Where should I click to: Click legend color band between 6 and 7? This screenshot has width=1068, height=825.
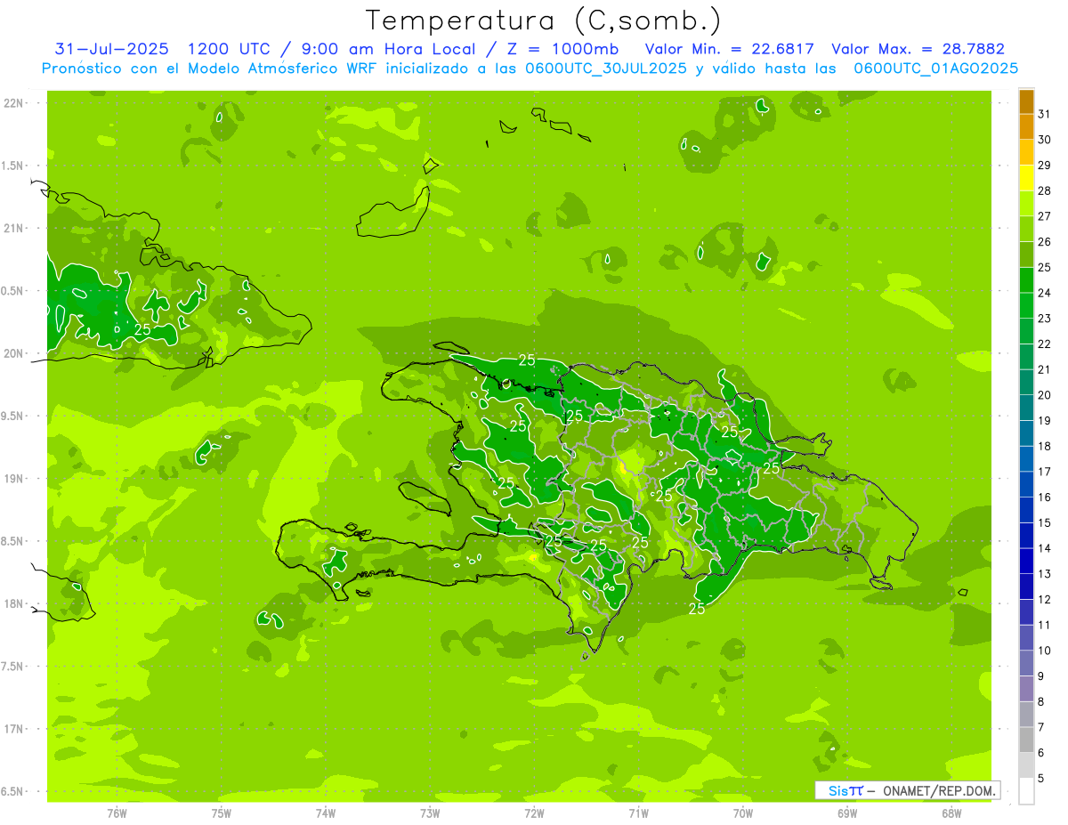[1026, 740]
